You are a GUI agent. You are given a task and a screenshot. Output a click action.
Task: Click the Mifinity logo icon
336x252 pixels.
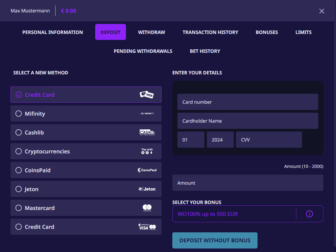147,113
